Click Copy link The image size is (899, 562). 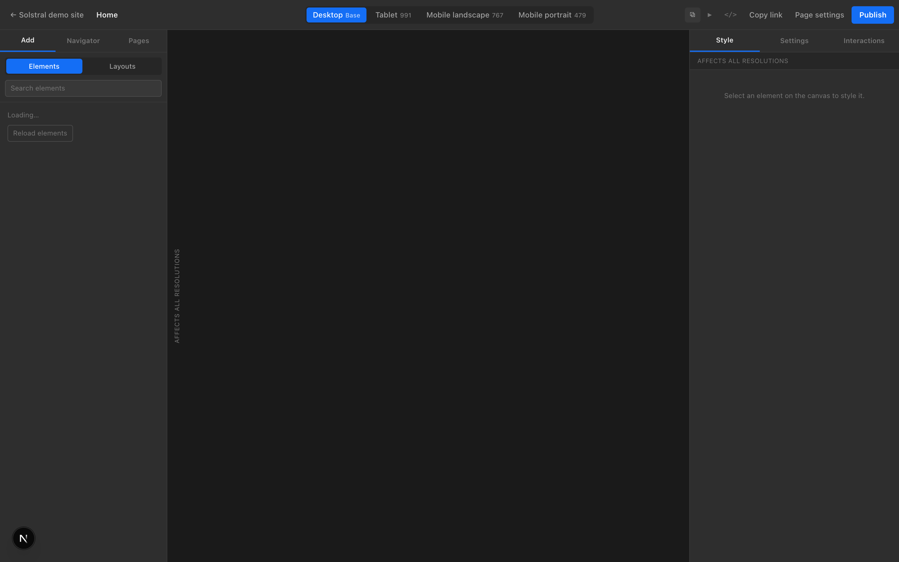point(766,15)
